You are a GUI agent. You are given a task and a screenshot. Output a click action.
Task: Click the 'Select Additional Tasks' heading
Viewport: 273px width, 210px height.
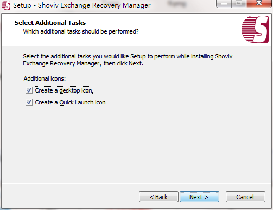tap(50, 23)
